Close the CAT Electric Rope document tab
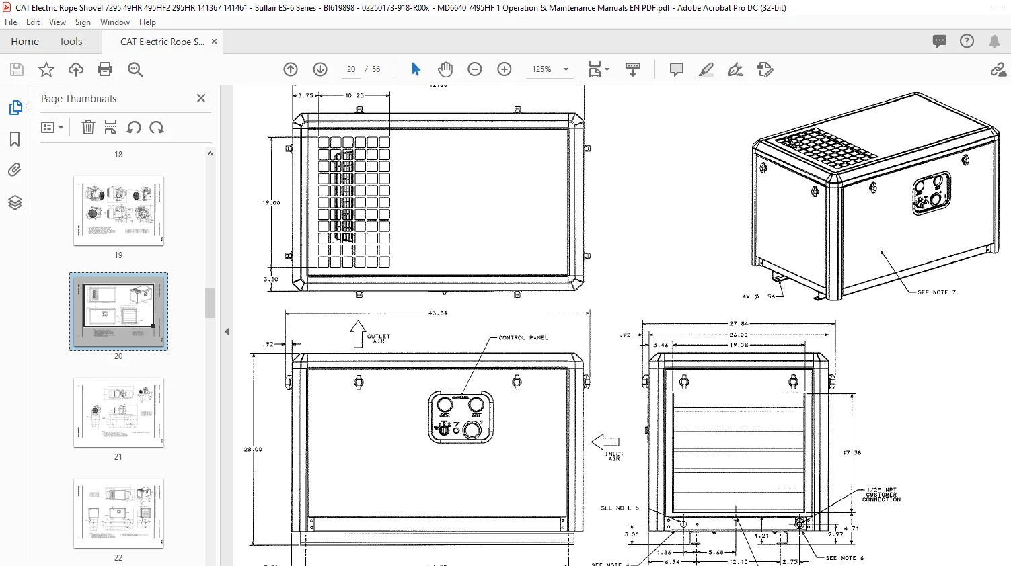The width and height of the screenshot is (1011, 566). pos(215,42)
